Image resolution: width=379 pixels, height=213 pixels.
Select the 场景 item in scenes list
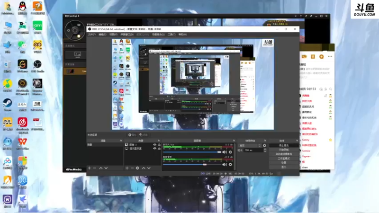[x=105, y=145]
